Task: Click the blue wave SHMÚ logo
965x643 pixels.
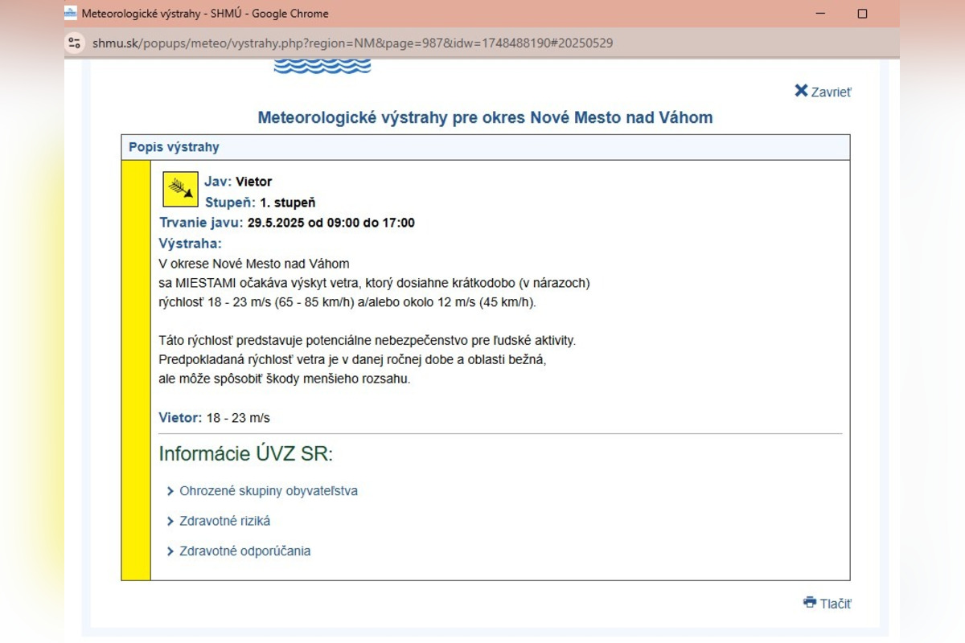Action: pos(322,67)
